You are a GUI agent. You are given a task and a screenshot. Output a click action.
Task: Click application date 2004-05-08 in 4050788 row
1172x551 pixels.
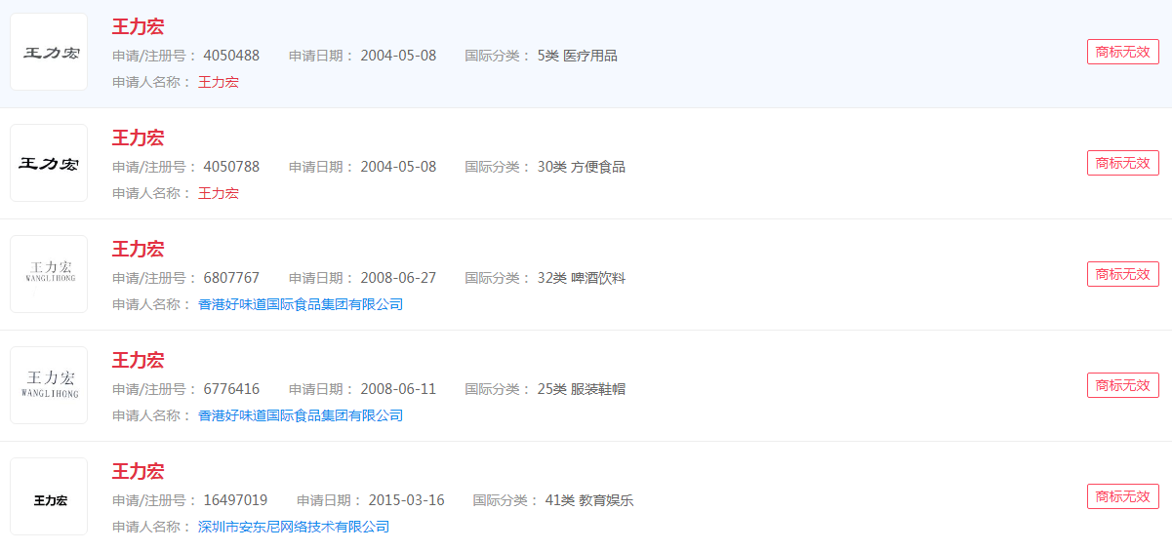398,167
